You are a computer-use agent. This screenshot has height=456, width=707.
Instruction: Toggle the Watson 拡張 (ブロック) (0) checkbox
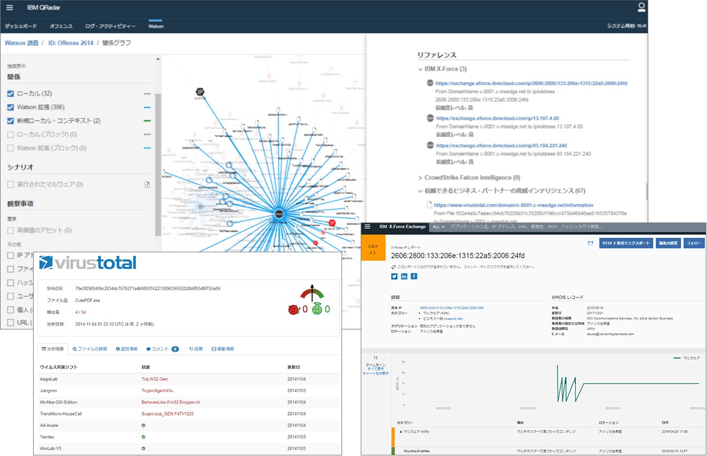pyautogui.click(x=11, y=148)
